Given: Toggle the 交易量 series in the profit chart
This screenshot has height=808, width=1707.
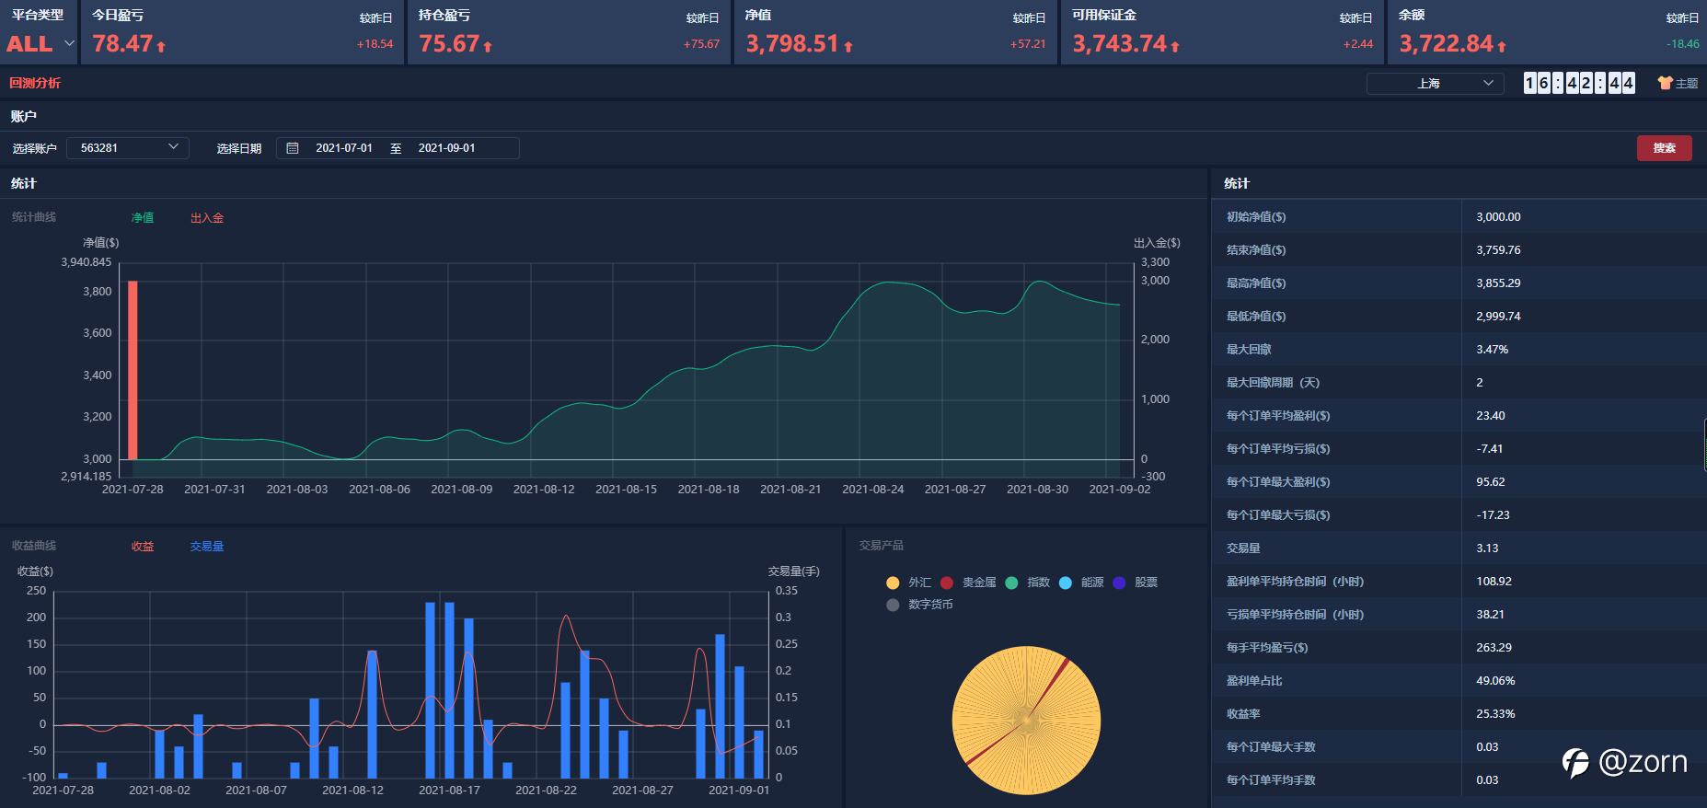Looking at the screenshot, I should pyautogui.click(x=207, y=547).
